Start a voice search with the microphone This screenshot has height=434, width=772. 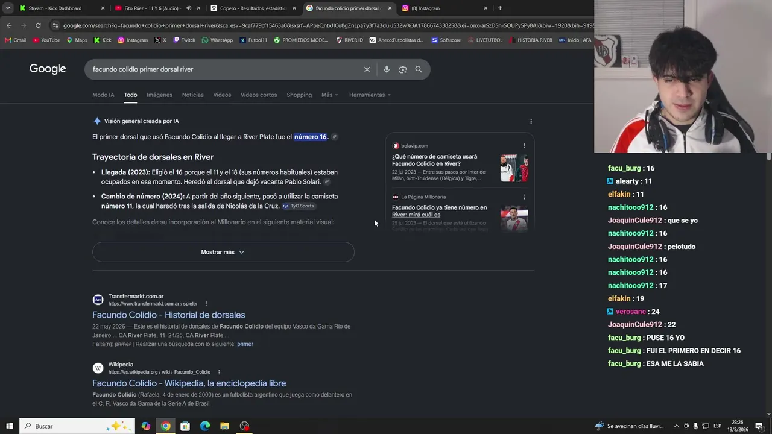(387, 69)
